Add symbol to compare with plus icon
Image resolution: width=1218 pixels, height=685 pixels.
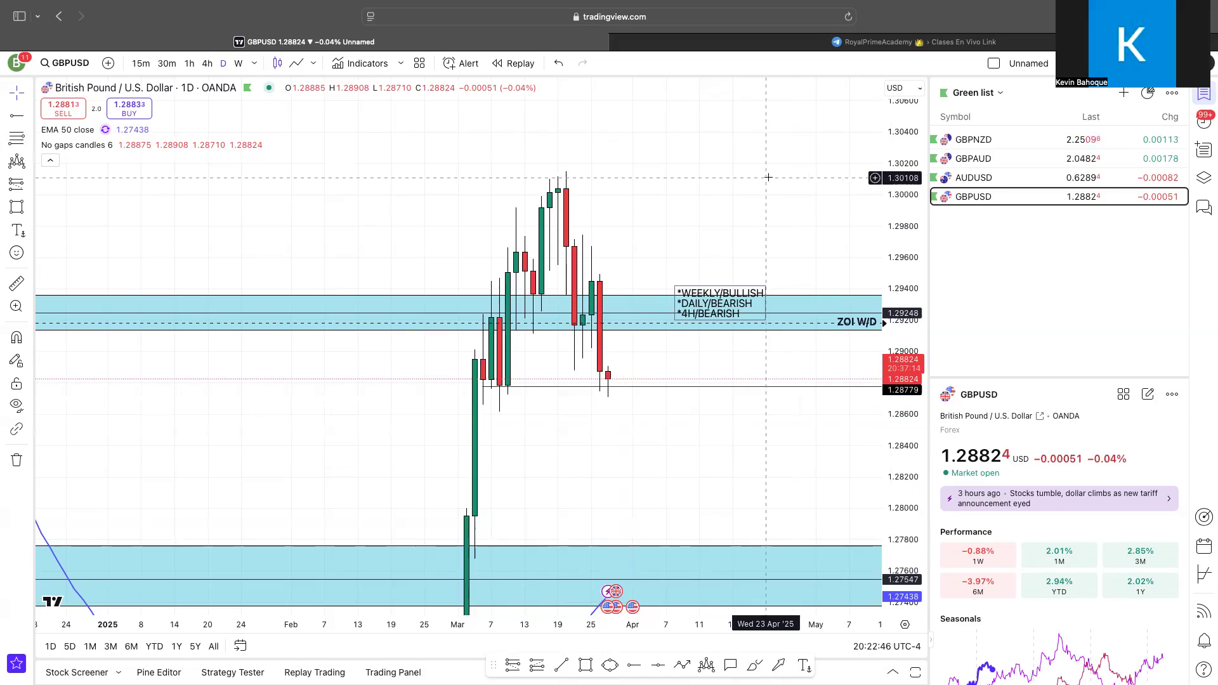(108, 63)
